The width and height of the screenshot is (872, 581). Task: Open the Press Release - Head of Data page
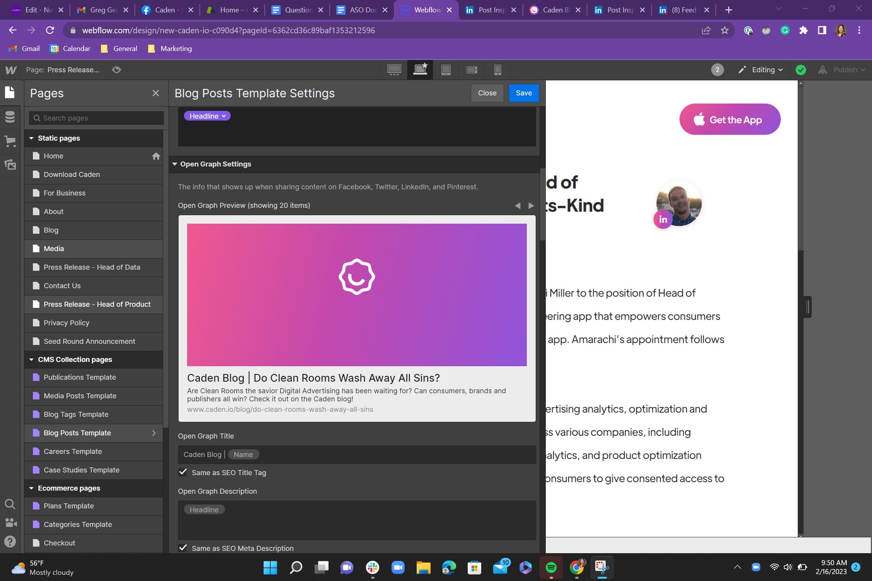pos(92,267)
